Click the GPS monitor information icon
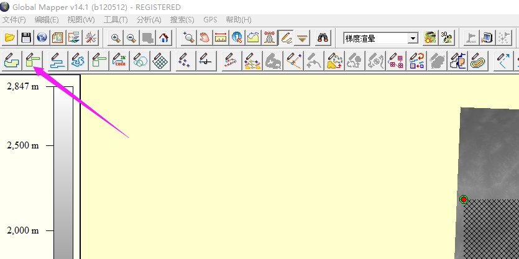Image resolution: width=519 pixels, height=259 pixels. tap(487, 38)
